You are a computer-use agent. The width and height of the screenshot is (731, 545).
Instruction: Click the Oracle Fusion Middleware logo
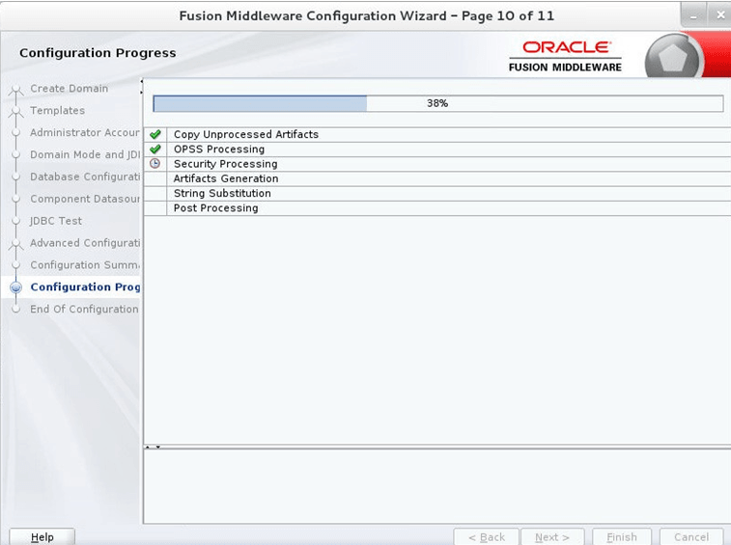(x=565, y=57)
